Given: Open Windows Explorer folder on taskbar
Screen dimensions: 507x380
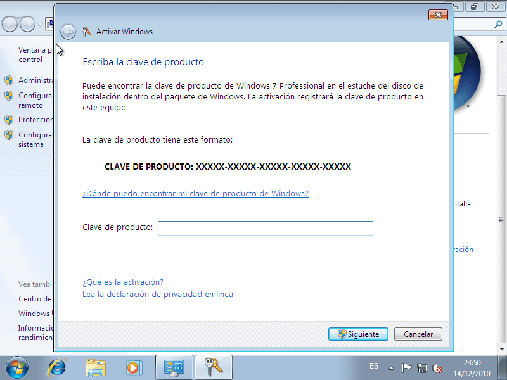Looking at the screenshot, I should [x=96, y=367].
